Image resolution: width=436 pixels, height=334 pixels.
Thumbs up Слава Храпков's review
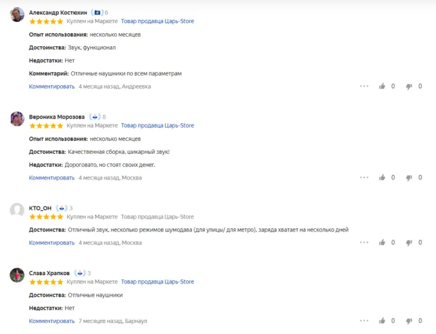click(x=382, y=321)
